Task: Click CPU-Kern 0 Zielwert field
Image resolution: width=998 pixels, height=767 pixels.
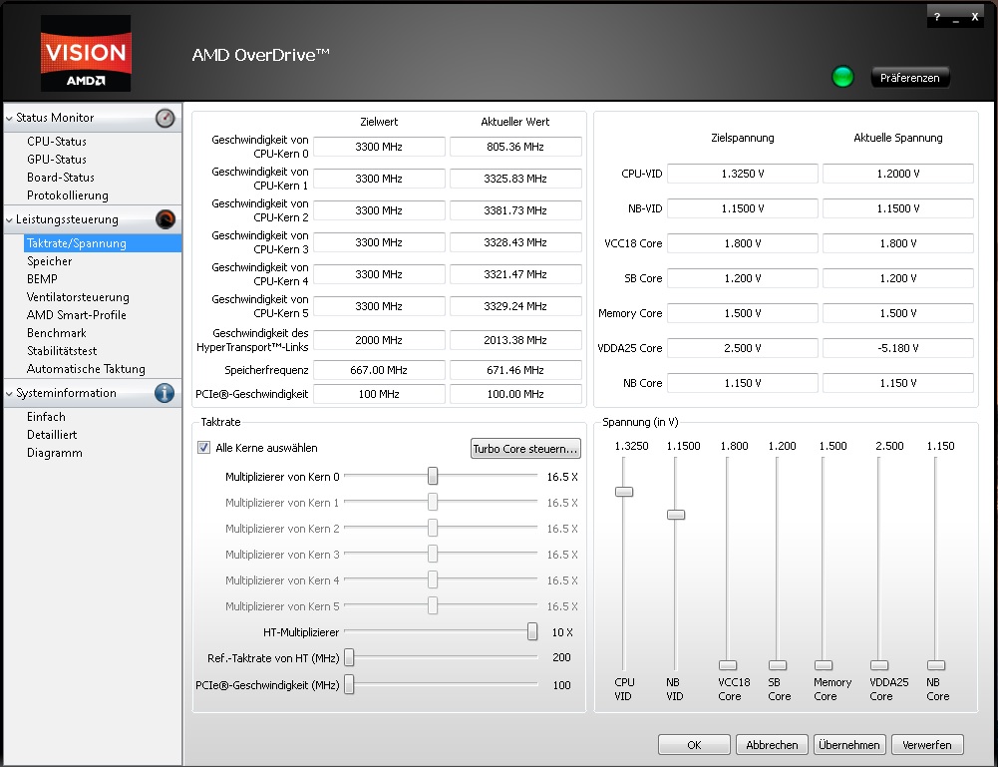Action: click(x=379, y=147)
